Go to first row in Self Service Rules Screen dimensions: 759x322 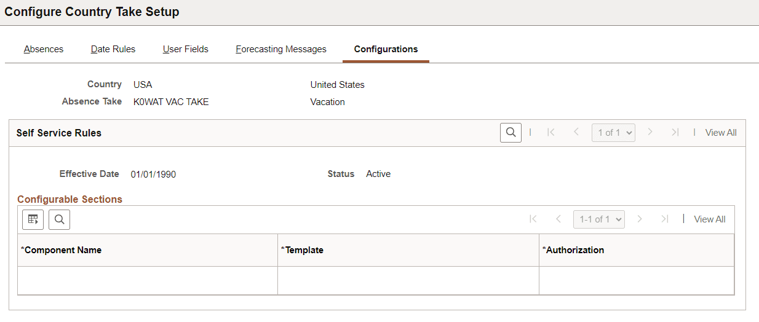pos(551,133)
